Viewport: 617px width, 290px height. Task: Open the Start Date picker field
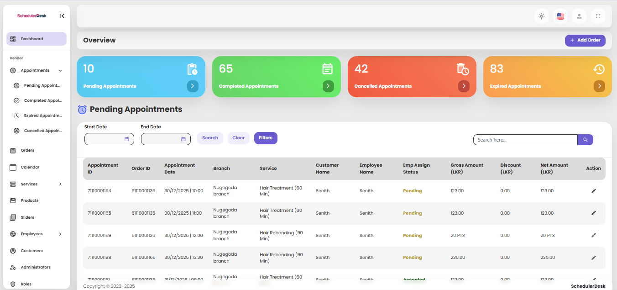tap(109, 139)
